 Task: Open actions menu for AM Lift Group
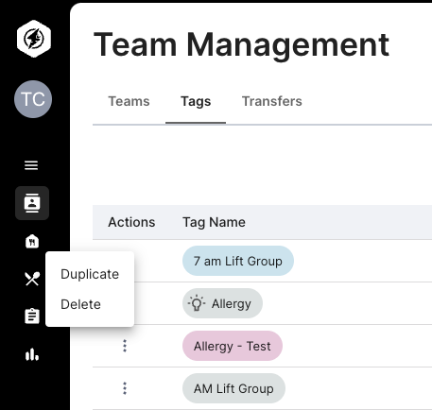[125, 388]
